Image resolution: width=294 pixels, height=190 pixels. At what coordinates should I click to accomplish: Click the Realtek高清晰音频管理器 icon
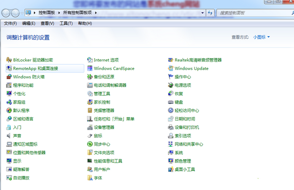coord(171,60)
